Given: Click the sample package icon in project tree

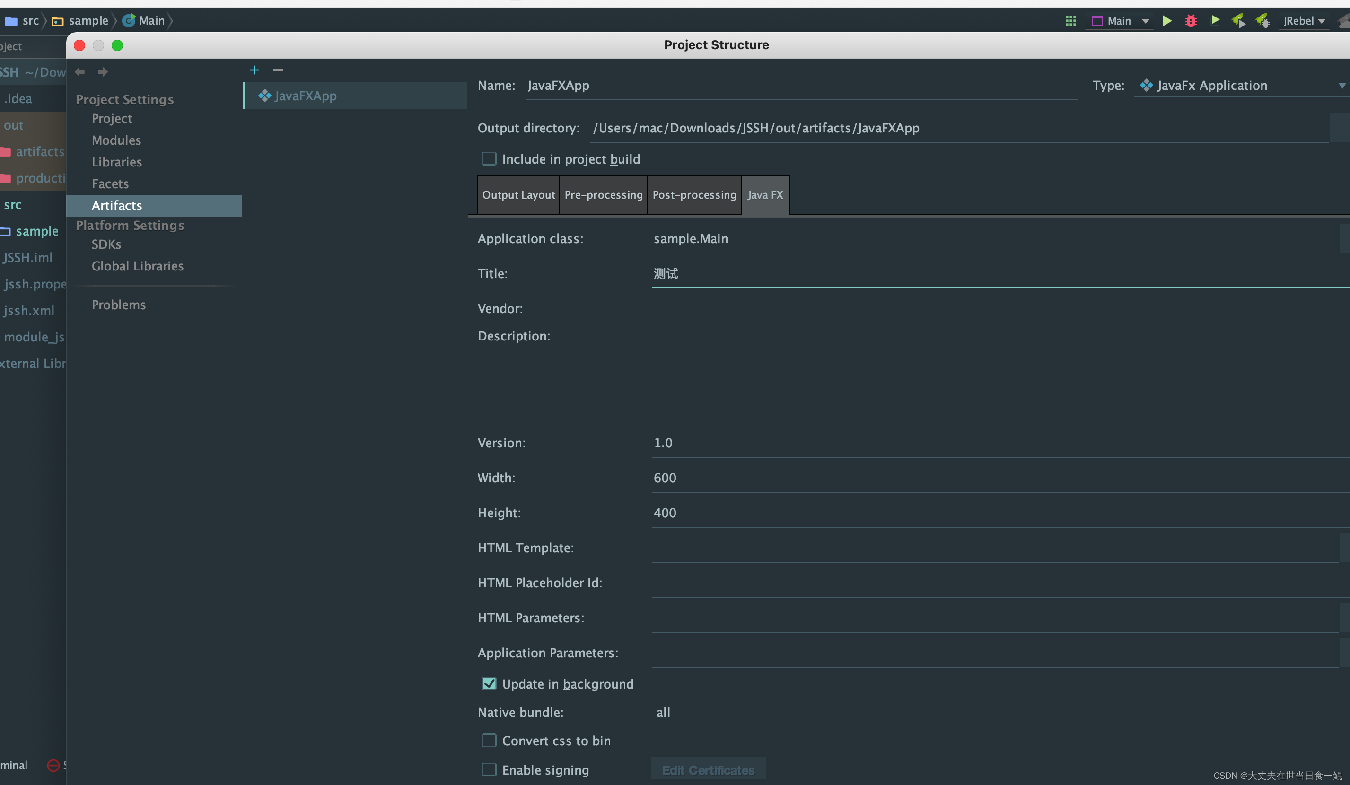Looking at the screenshot, I should pos(5,231).
